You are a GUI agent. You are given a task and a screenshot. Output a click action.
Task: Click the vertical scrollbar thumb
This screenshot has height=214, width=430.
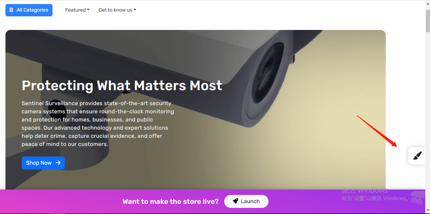(428, 20)
